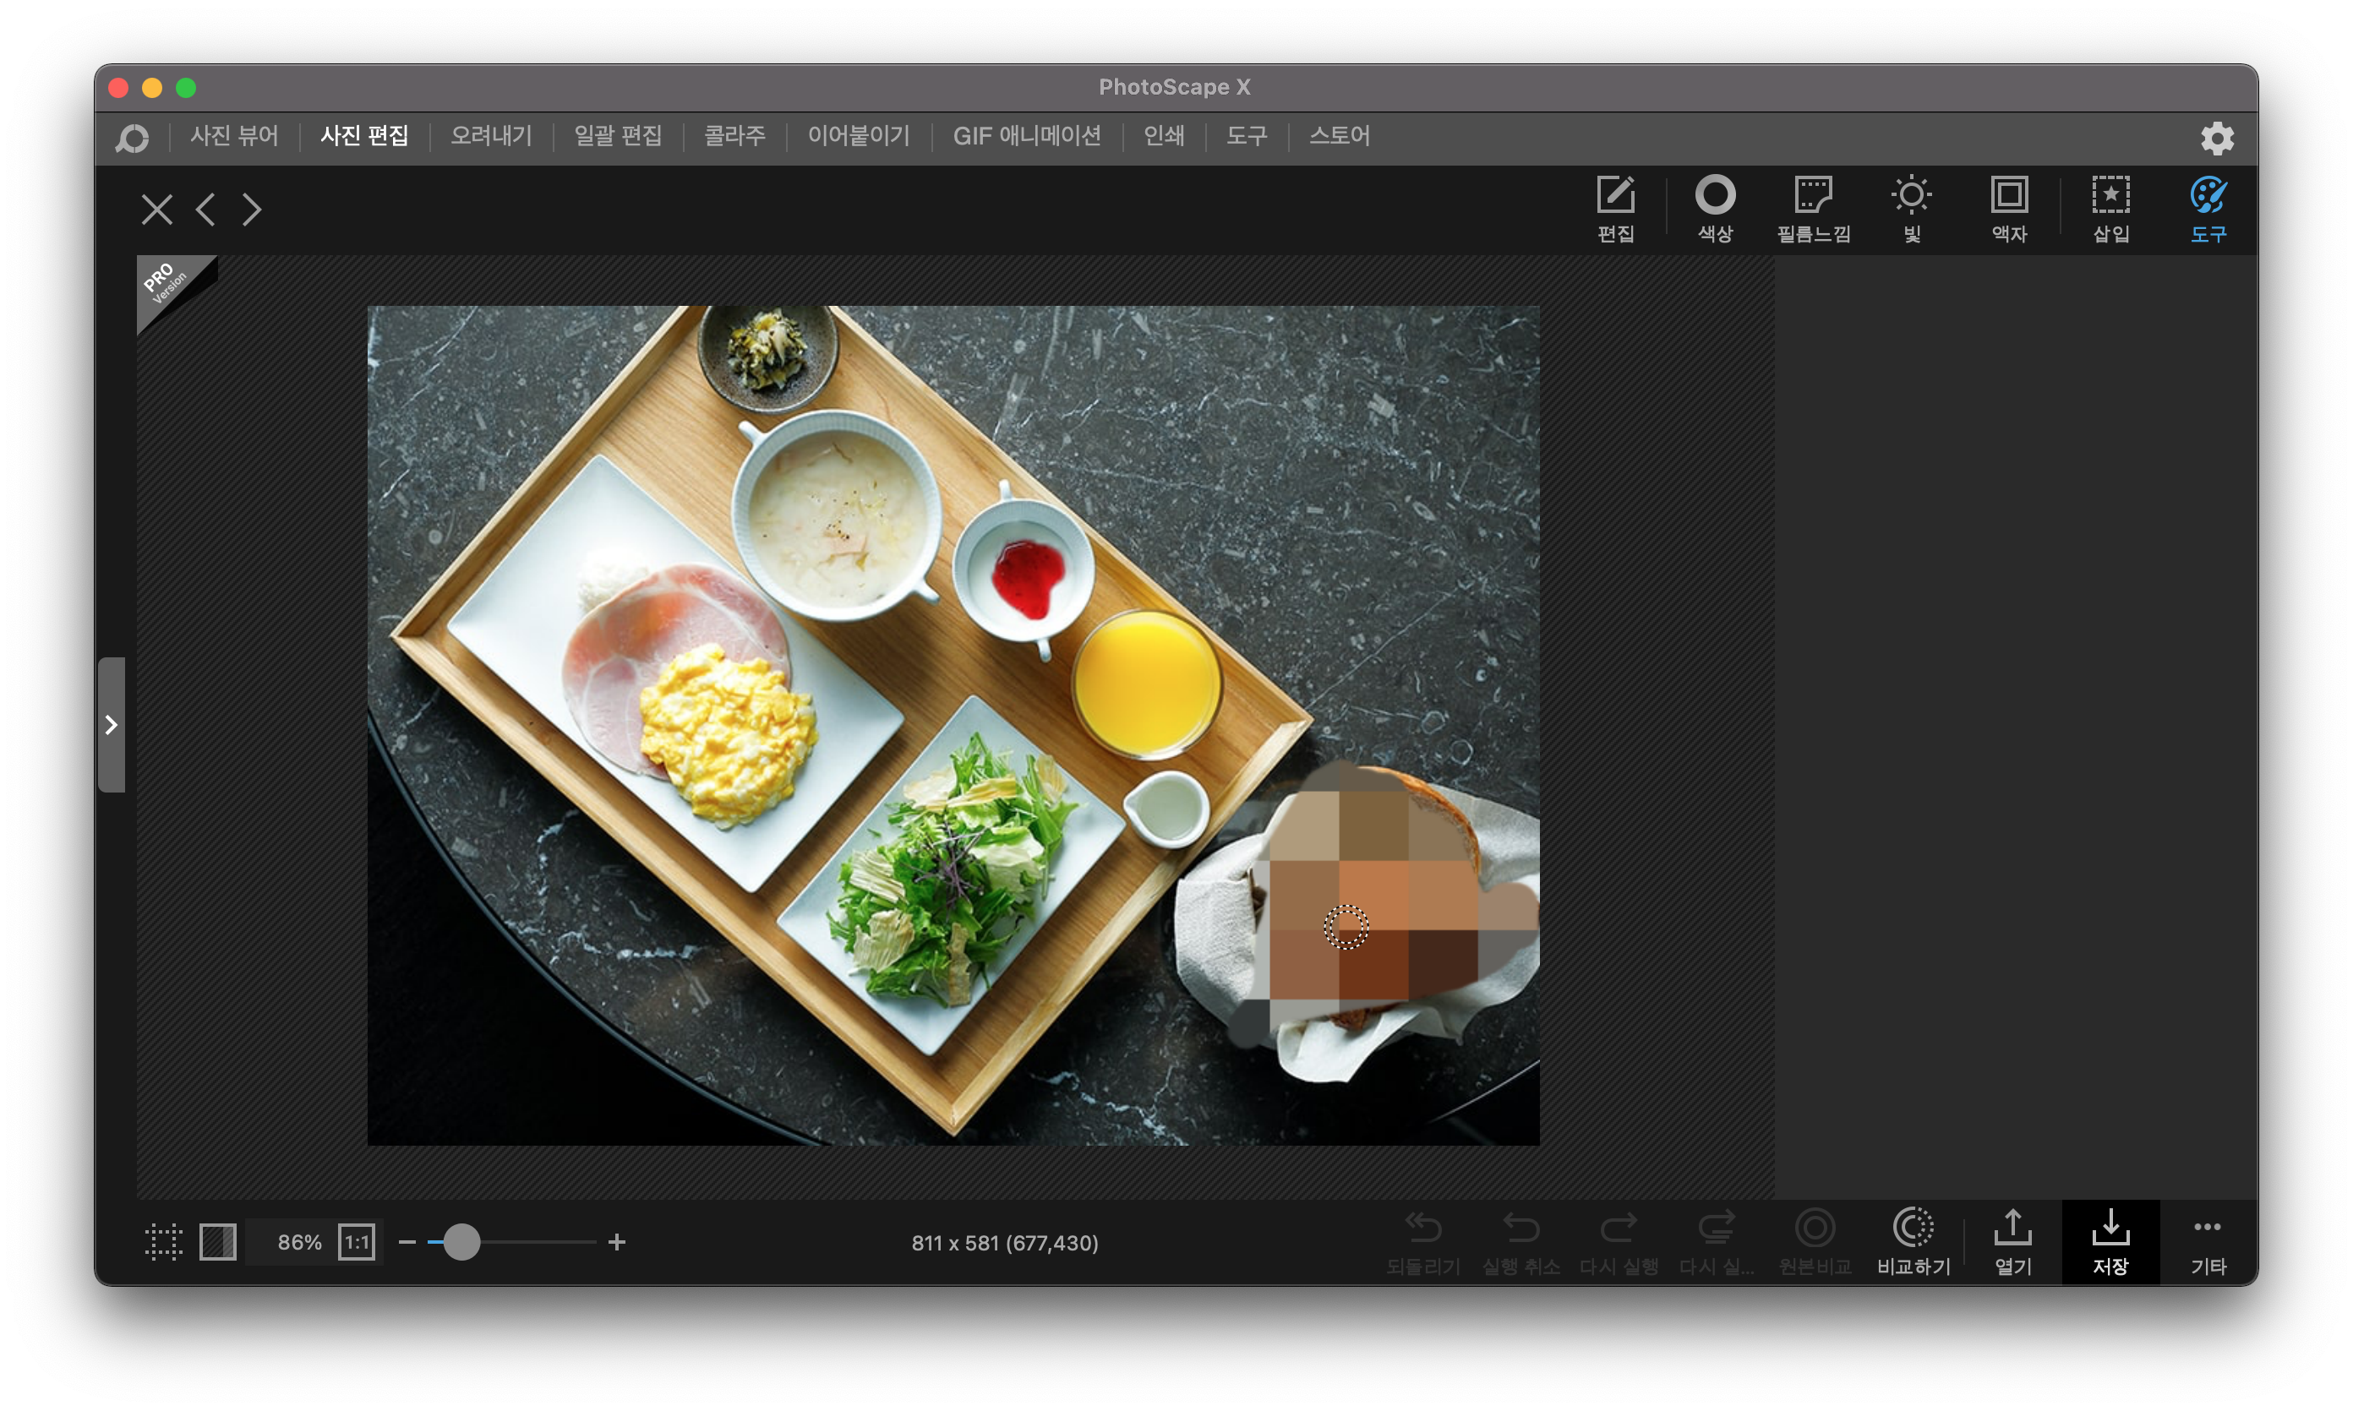Open the 색상 (Color) panel
This screenshot has height=1411, width=2353.
click(x=1715, y=196)
